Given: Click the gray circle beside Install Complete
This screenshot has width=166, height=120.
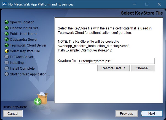Looking at the screenshot, I should [7, 68].
